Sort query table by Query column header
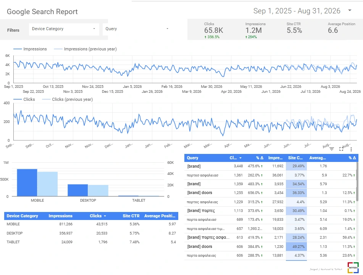Viewport: 363px width, 275px height. tap(192, 158)
